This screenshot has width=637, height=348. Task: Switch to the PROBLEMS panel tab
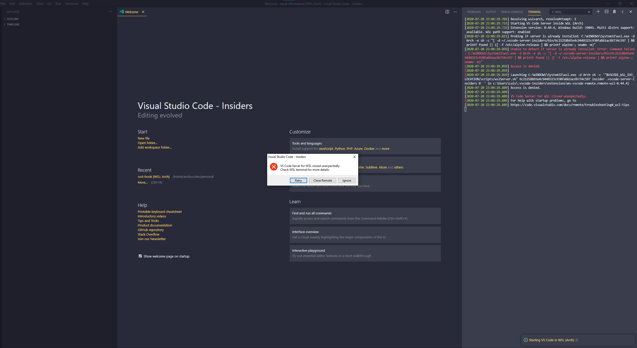coord(474,12)
